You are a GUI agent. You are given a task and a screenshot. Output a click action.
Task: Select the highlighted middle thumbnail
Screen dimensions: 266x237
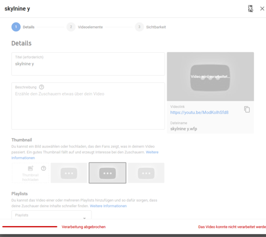[x=108, y=173]
